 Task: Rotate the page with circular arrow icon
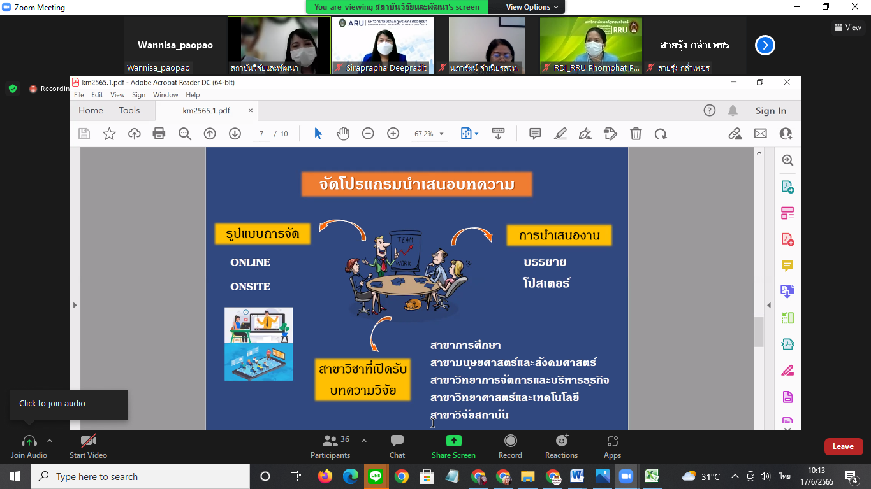661,134
